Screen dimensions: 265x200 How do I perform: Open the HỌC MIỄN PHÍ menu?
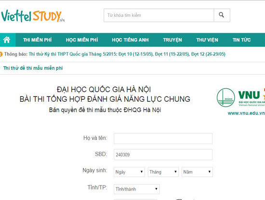coord(82,40)
